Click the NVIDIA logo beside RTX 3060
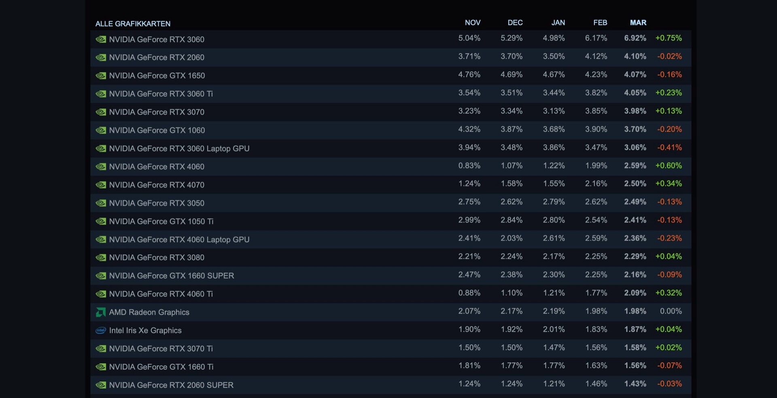The height and width of the screenshot is (398, 777). (101, 39)
